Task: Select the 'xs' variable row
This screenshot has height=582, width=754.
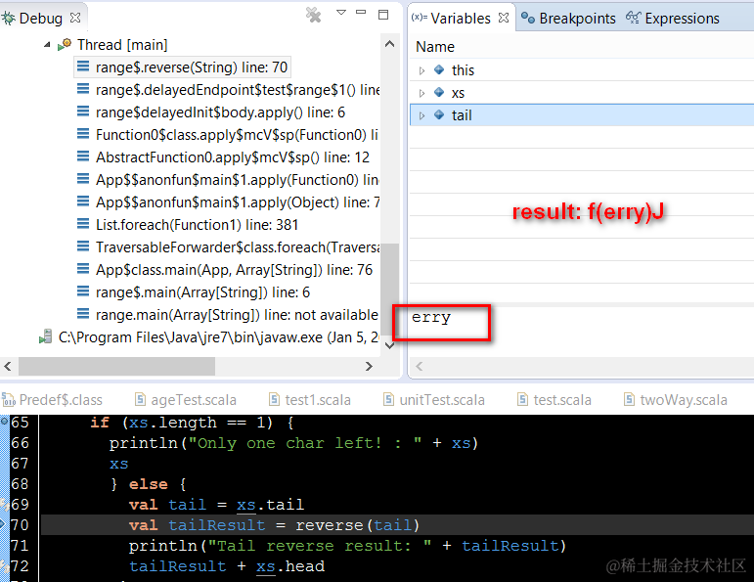Action: point(582,92)
